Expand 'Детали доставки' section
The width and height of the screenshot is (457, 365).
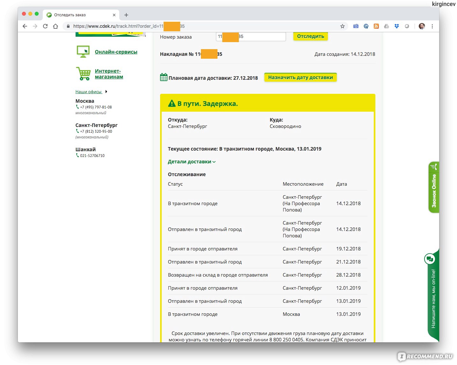point(192,162)
